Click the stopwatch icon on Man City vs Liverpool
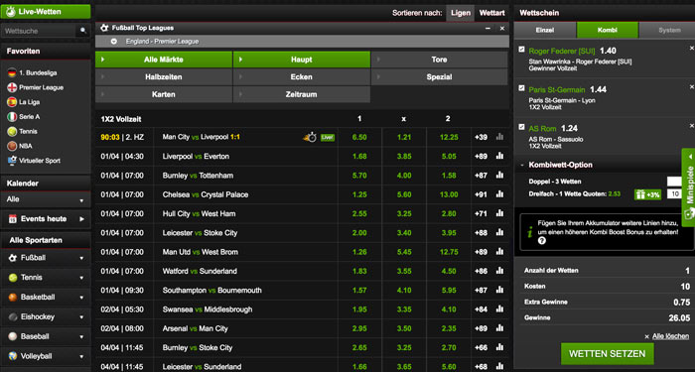Image resolution: width=695 pixels, height=372 pixels. tap(310, 137)
